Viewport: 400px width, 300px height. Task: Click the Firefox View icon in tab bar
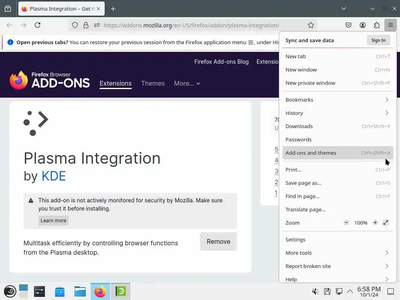coord(8,9)
